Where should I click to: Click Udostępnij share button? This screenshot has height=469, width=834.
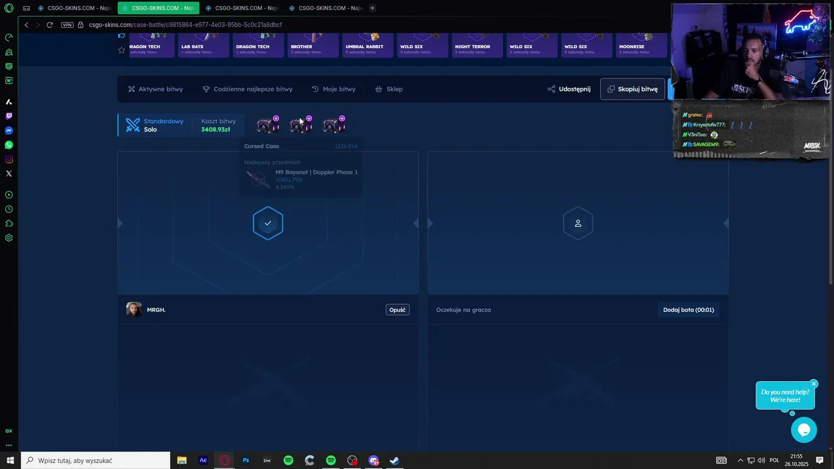pyautogui.click(x=569, y=89)
